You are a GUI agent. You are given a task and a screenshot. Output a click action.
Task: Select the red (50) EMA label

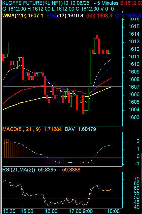click(91, 16)
